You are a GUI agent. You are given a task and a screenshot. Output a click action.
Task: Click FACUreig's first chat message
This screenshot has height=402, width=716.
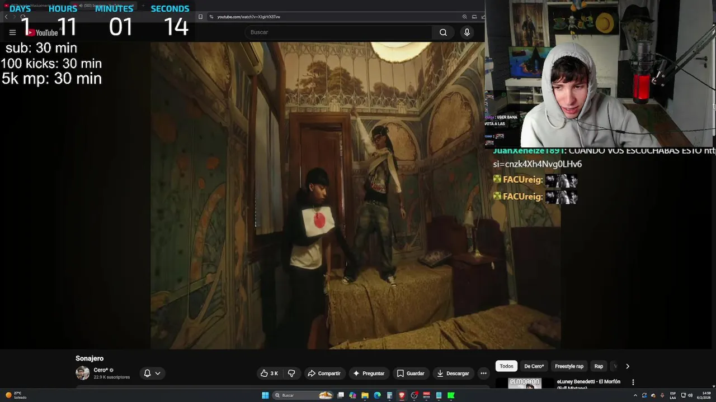[535, 180]
